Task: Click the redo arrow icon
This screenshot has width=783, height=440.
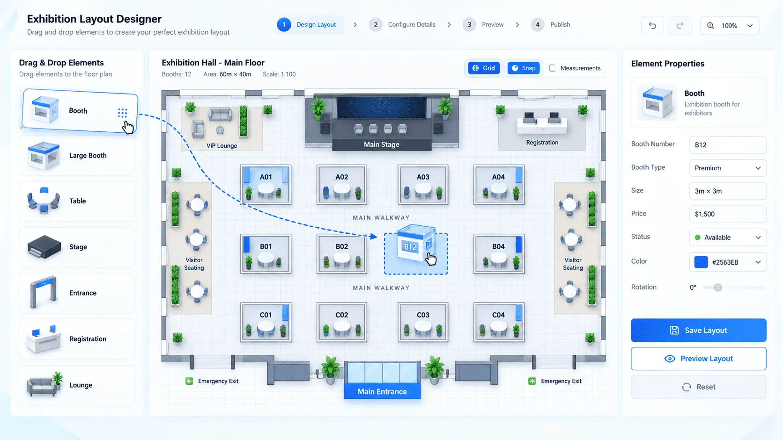Action: click(680, 26)
